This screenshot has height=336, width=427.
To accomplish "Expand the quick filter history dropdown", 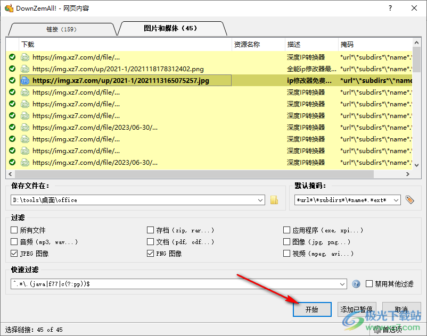I will coord(342,284).
